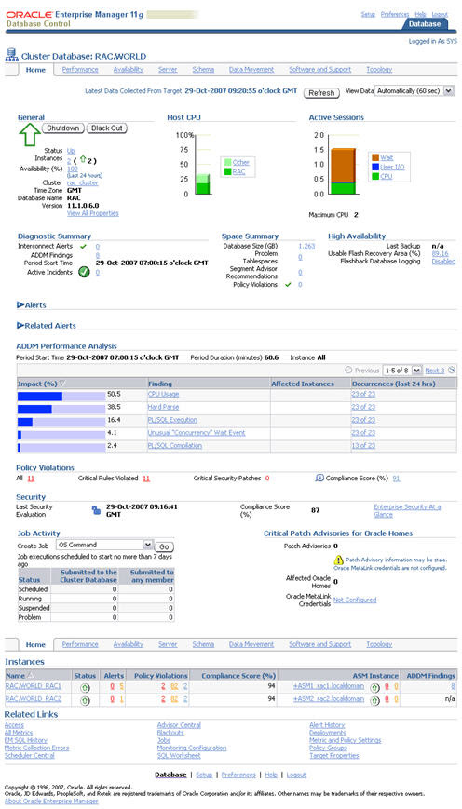This screenshot has height=809, width=462.
Task: Open the rac_cluster link
Action: click(x=83, y=182)
